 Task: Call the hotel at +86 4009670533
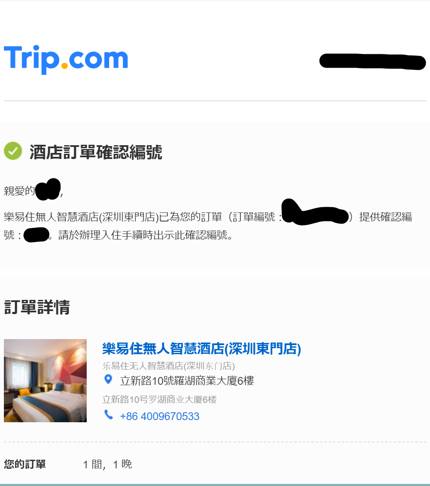160,416
